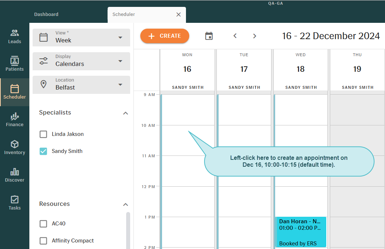The image size is (385, 249).
Task: Open Inventory from the sidebar
Action: (x=15, y=148)
